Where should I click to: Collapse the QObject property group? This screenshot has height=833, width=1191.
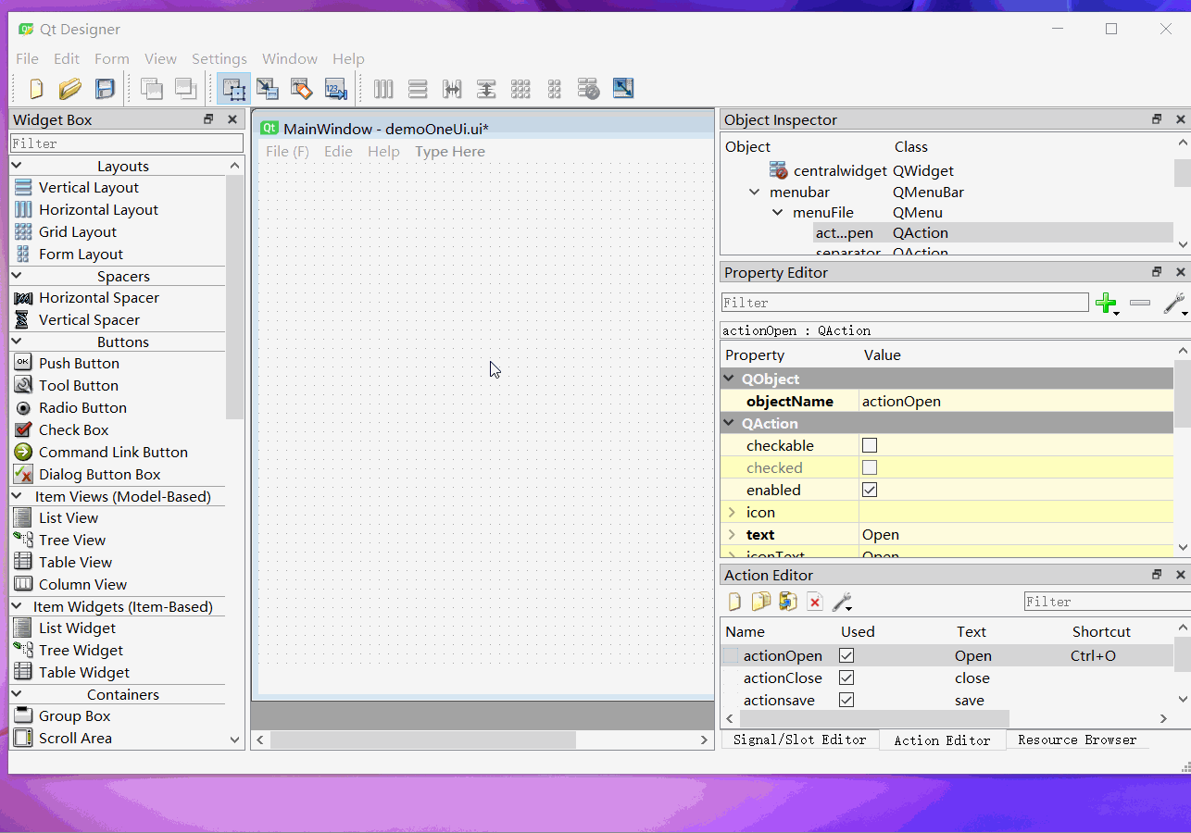pyautogui.click(x=730, y=379)
